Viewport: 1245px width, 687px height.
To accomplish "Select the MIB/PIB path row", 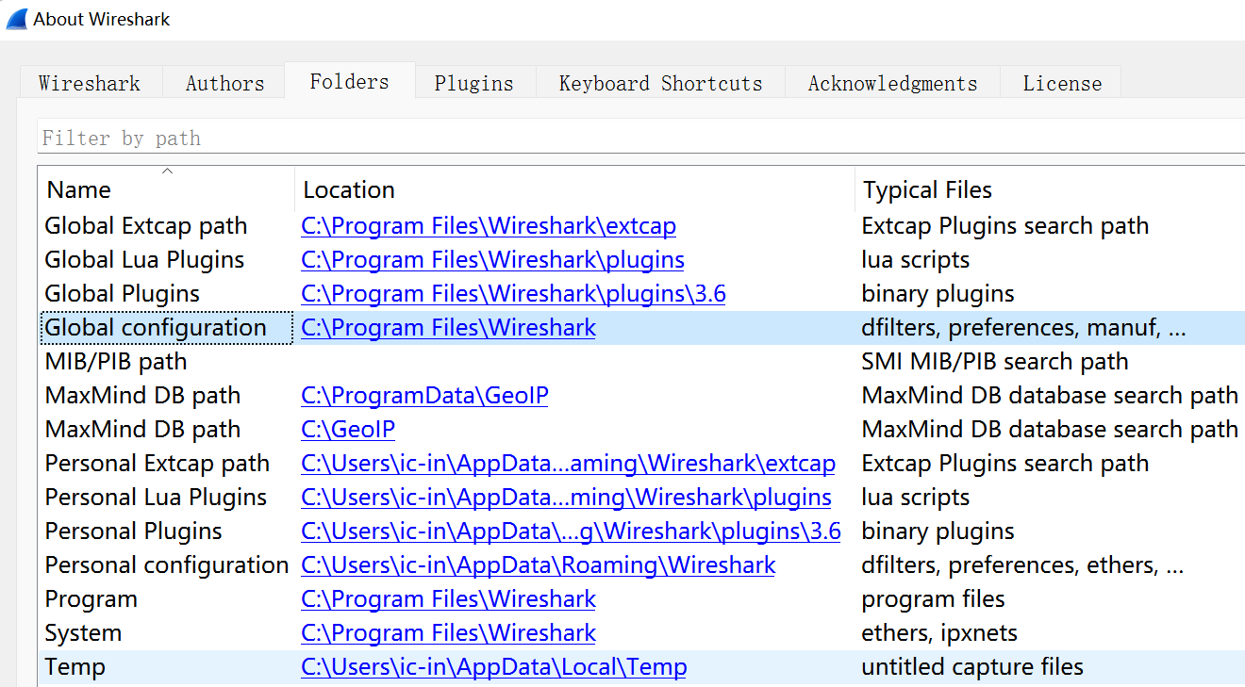I will (116, 362).
